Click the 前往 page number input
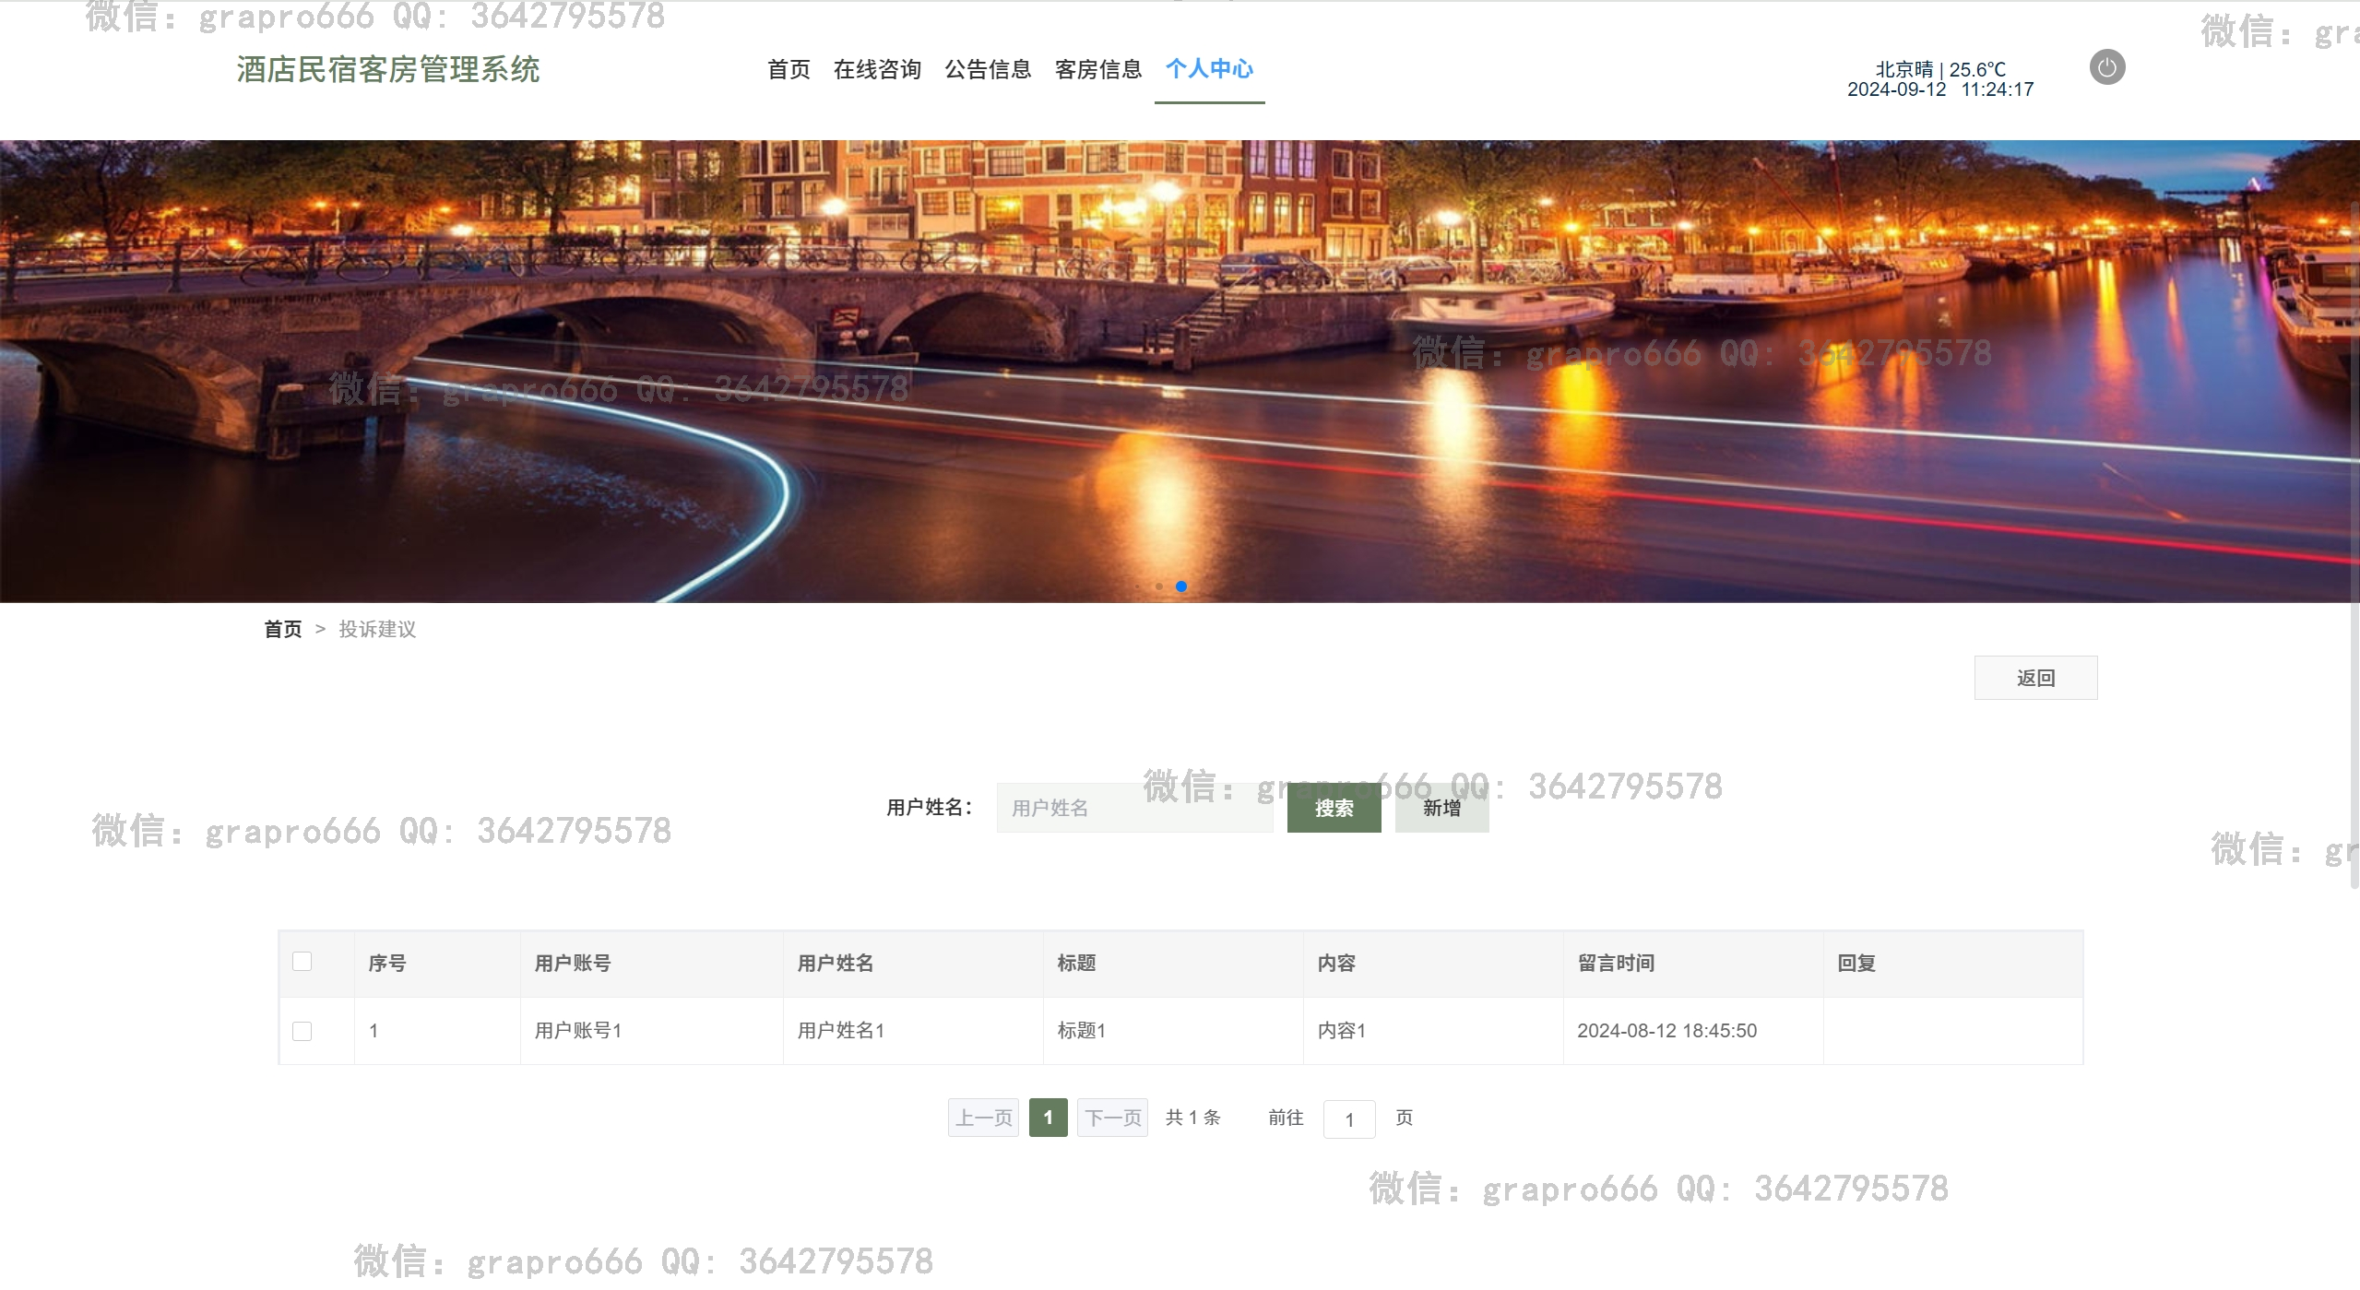 point(1348,1119)
